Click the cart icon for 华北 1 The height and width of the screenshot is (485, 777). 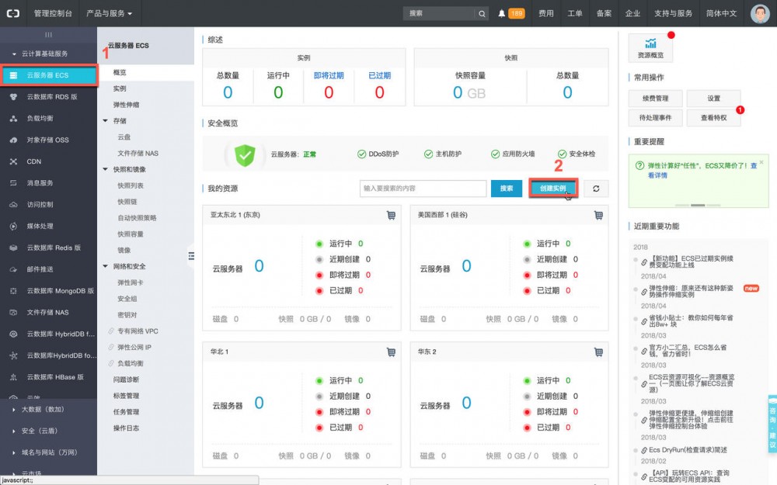pos(391,352)
